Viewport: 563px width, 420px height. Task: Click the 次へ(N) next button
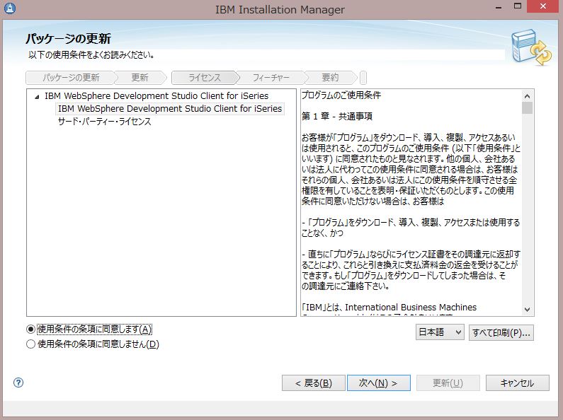tap(378, 383)
